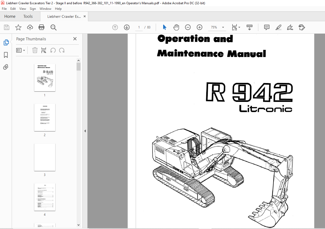
Task: Open the Help menu
Action: pyautogui.click(x=58, y=9)
